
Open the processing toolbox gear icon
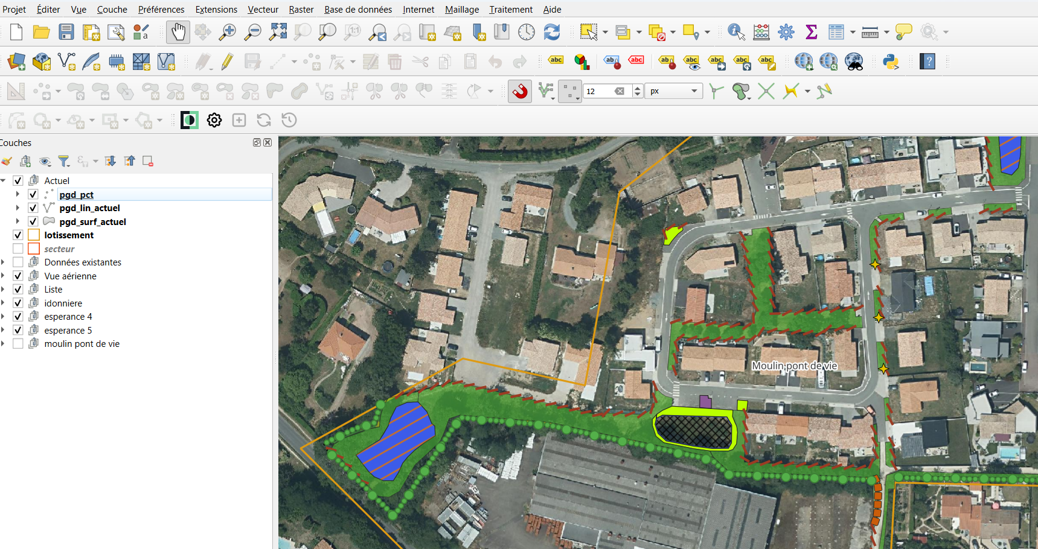786,32
